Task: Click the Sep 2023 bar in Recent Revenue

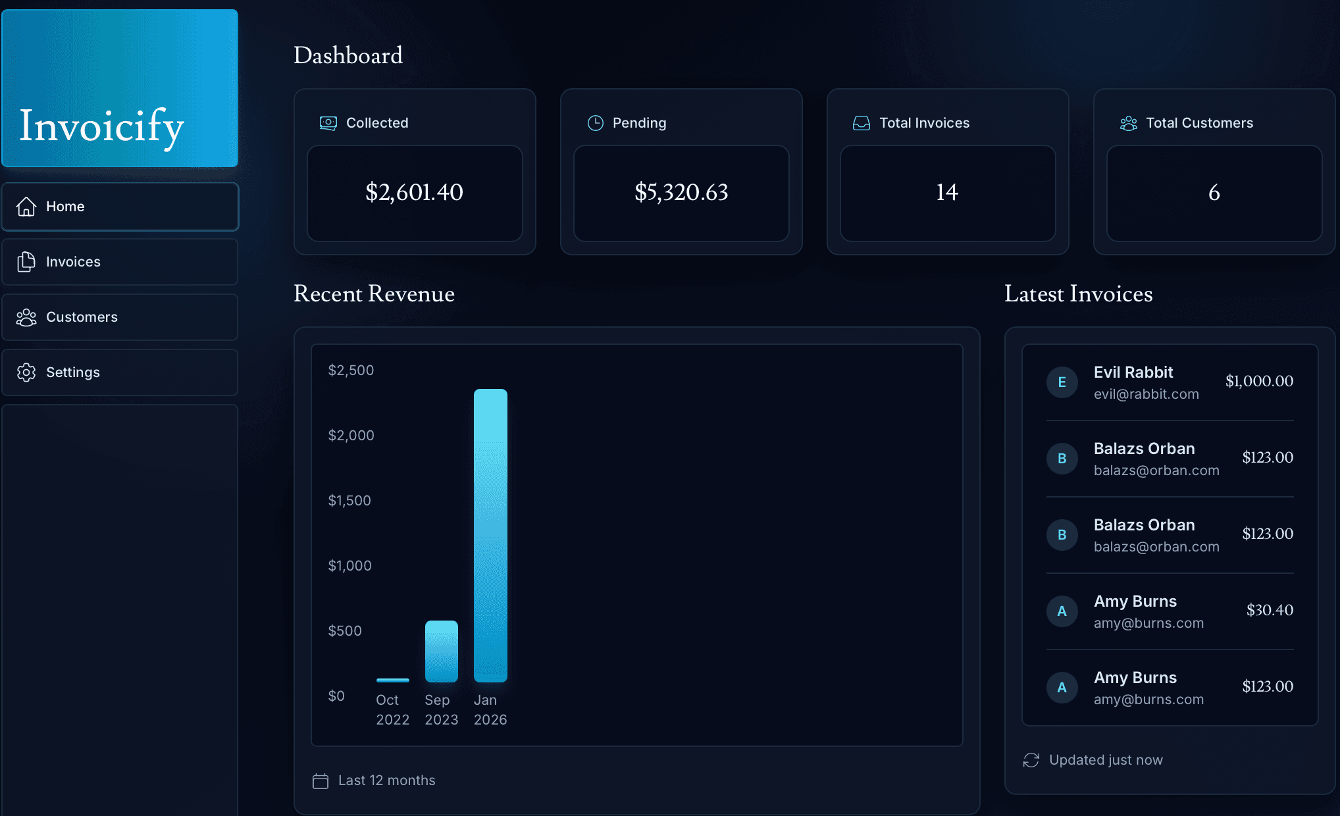Action: pyautogui.click(x=441, y=651)
